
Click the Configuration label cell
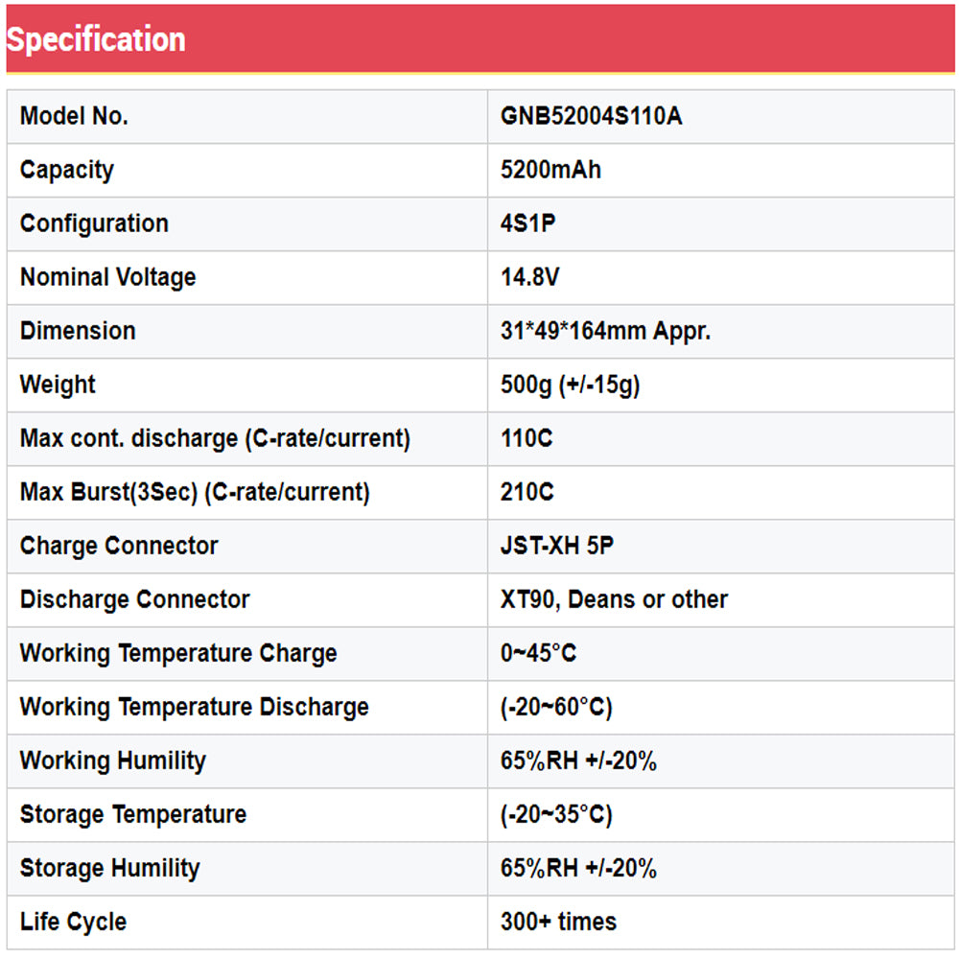pos(94,224)
